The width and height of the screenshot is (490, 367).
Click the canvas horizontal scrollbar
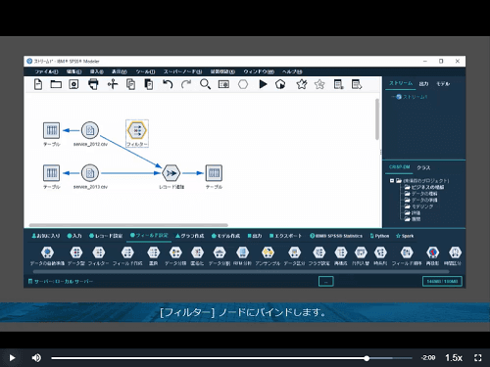click(x=128, y=225)
